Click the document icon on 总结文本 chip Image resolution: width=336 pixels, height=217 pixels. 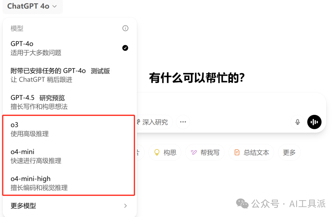click(237, 153)
